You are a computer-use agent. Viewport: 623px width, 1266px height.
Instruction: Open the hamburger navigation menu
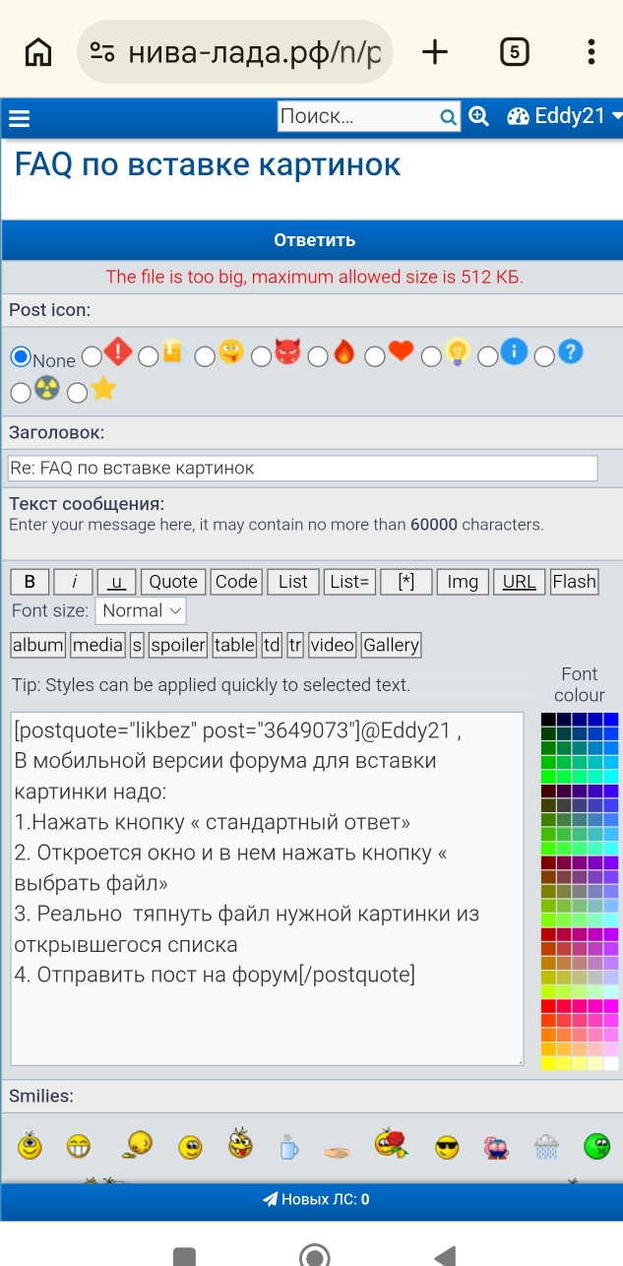[x=19, y=119]
